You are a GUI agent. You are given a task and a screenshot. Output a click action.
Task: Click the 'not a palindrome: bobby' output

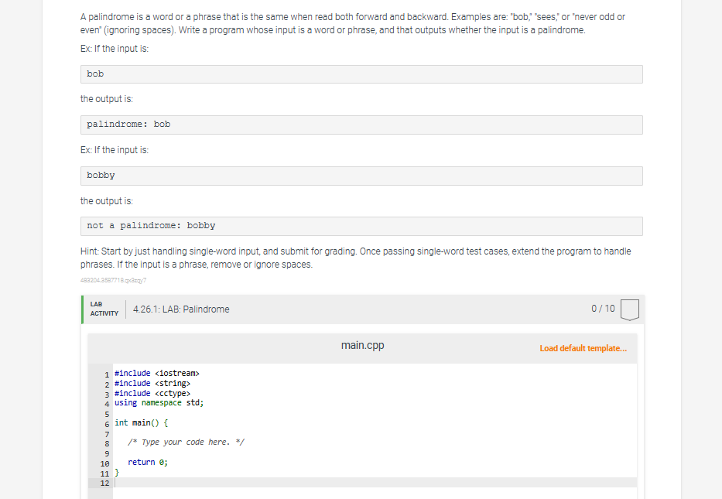point(361,226)
